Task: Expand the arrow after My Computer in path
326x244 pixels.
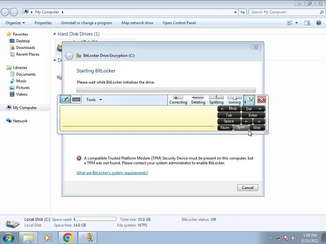Action: (x=62, y=12)
